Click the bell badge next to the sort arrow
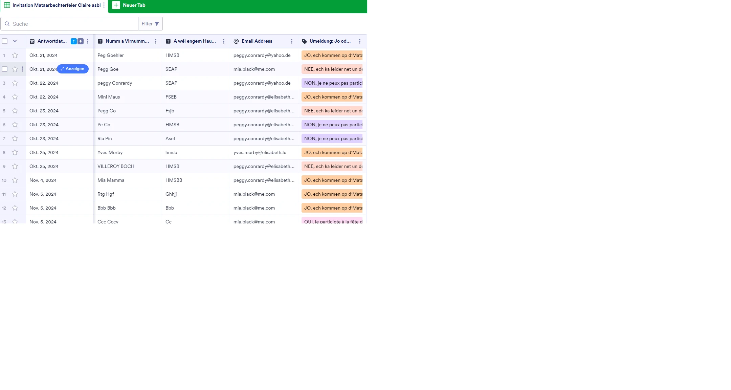The width and height of the screenshot is (731, 390). [81, 41]
